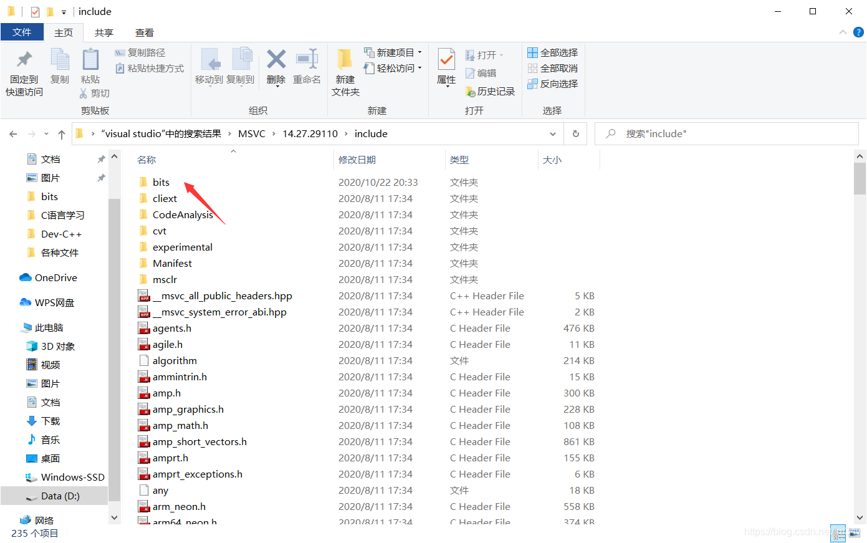Click the Copy icon in the ribbon
Screen dimensions: 867x543
coord(60,60)
